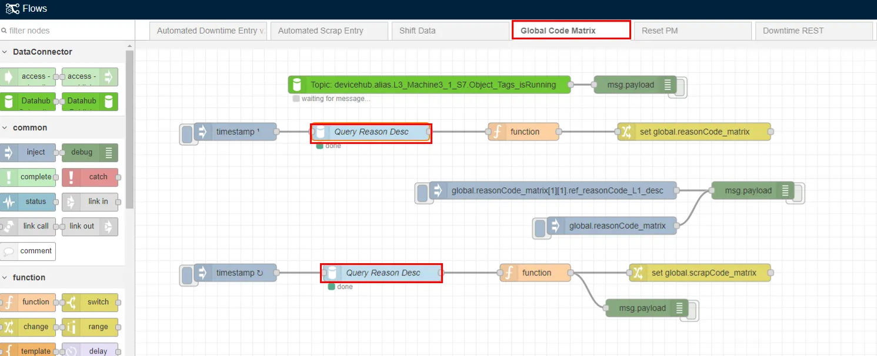Open the Automated Downtime Entry tab
This screenshot has width=877, height=356.
[x=208, y=31]
